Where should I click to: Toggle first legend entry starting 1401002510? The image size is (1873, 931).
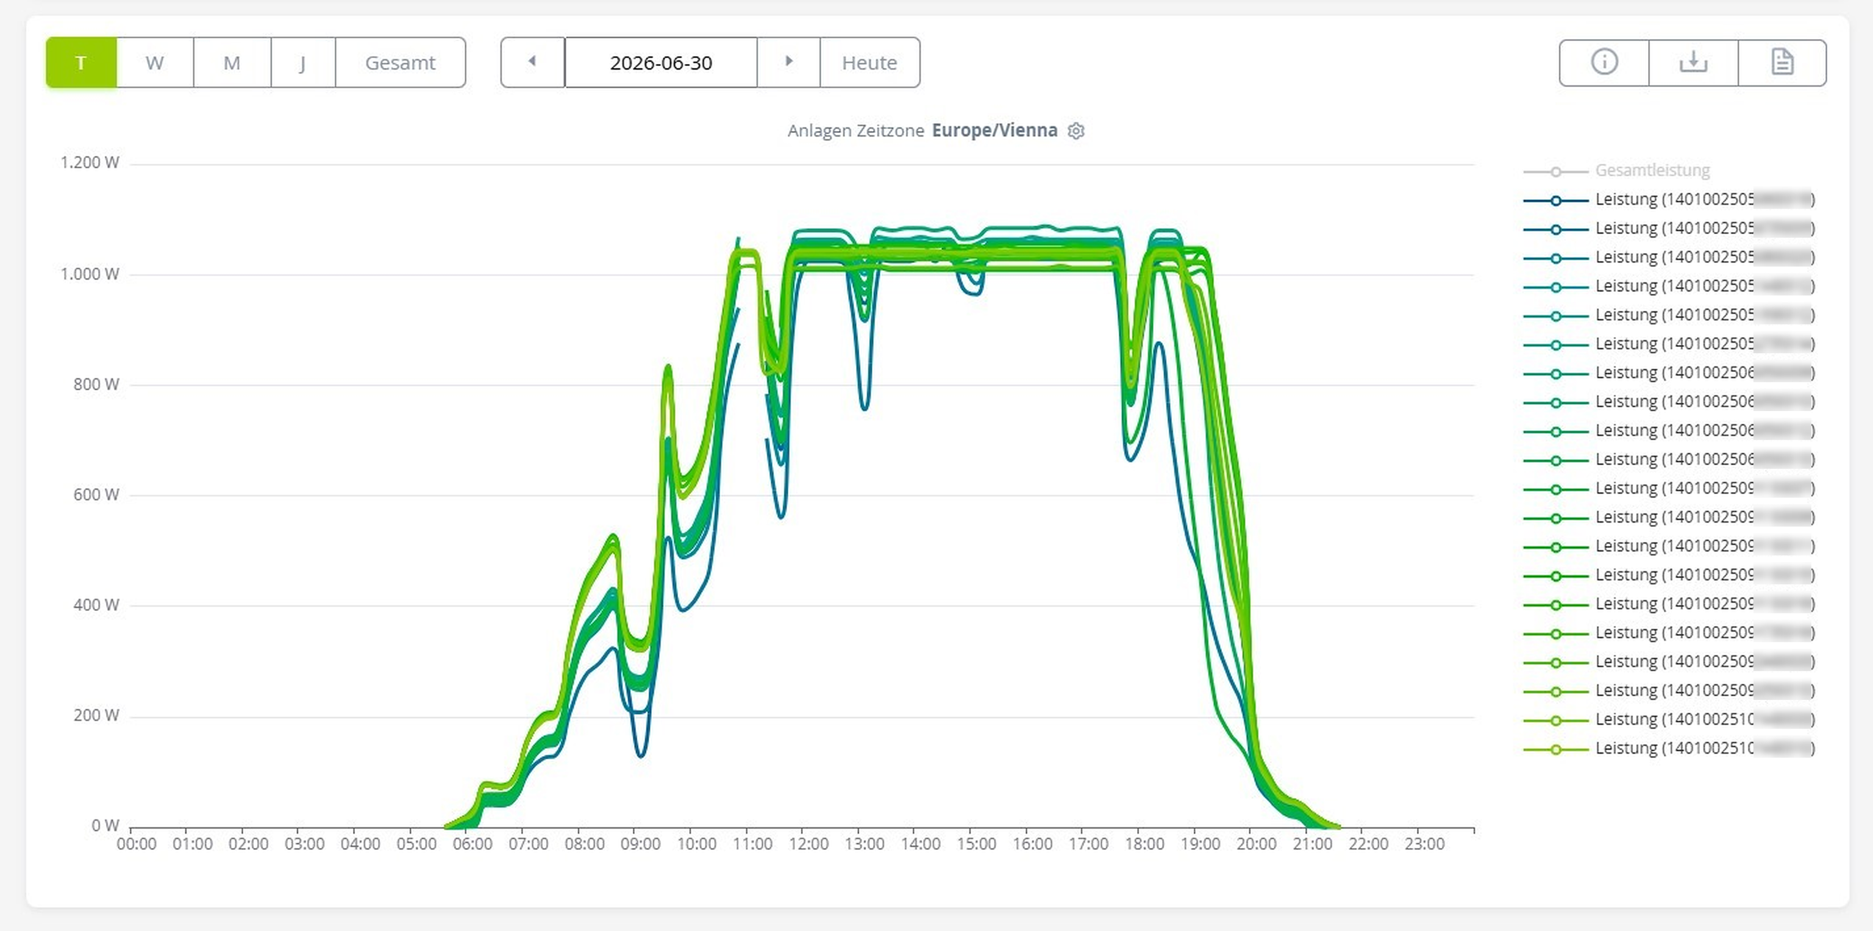pyautogui.click(x=1669, y=719)
